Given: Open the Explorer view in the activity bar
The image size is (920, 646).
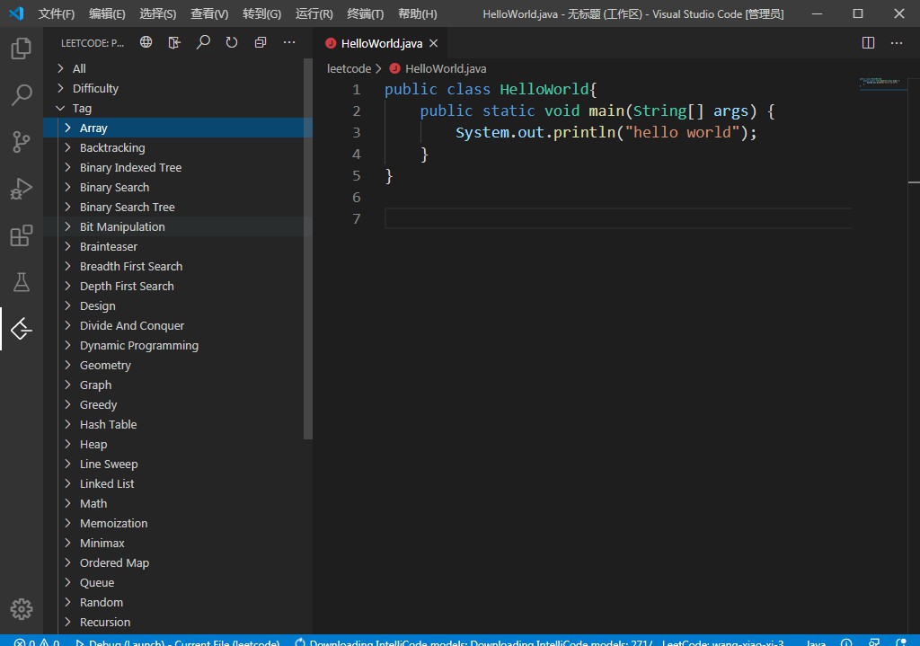Looking at the screenshot, I should [22, 49].
